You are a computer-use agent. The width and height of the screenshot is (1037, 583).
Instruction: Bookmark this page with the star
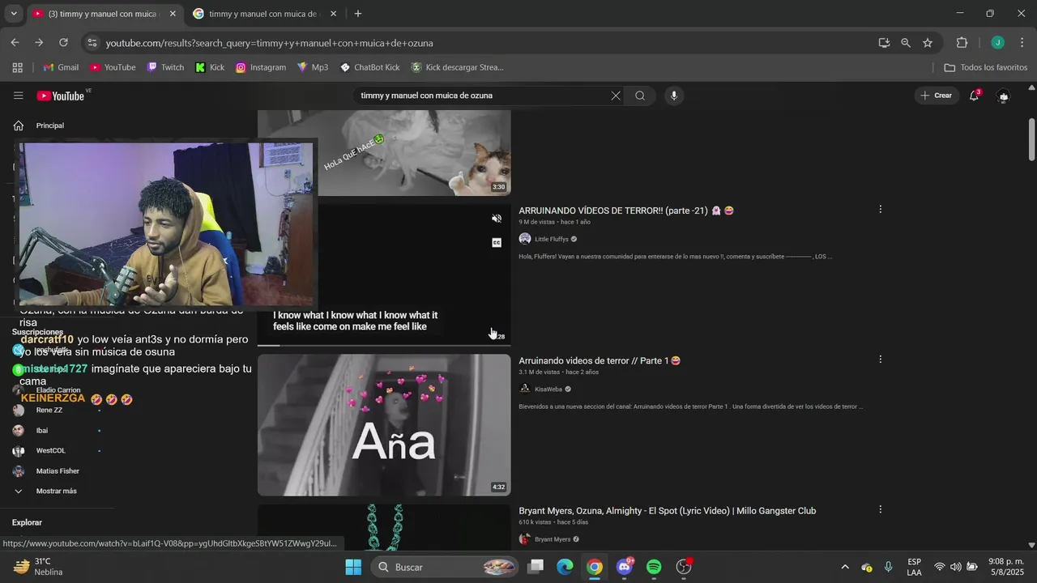coord(928,43)
